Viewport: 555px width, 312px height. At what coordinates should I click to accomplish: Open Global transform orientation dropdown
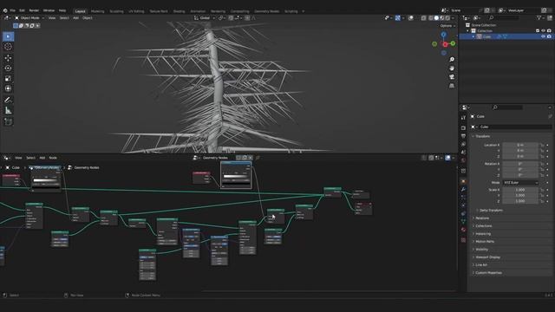(205, 17)
